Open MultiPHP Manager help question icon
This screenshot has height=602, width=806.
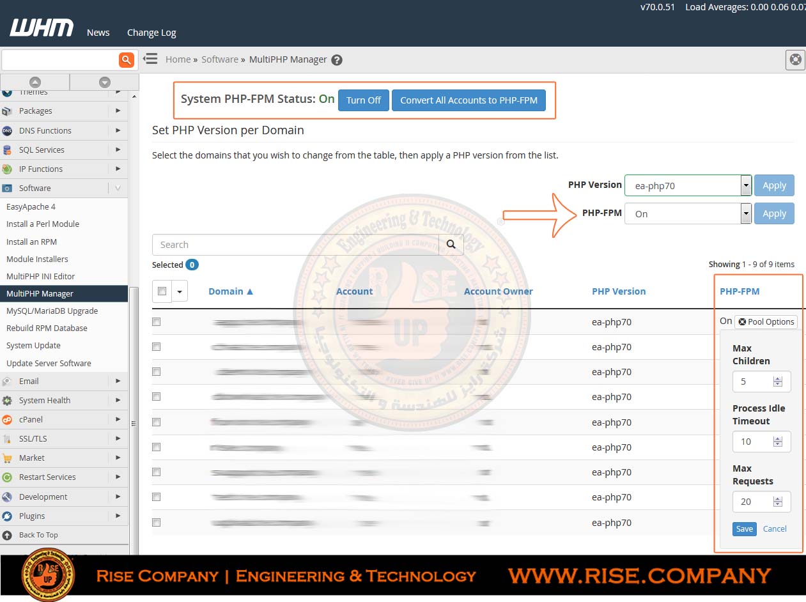[337, 60]
